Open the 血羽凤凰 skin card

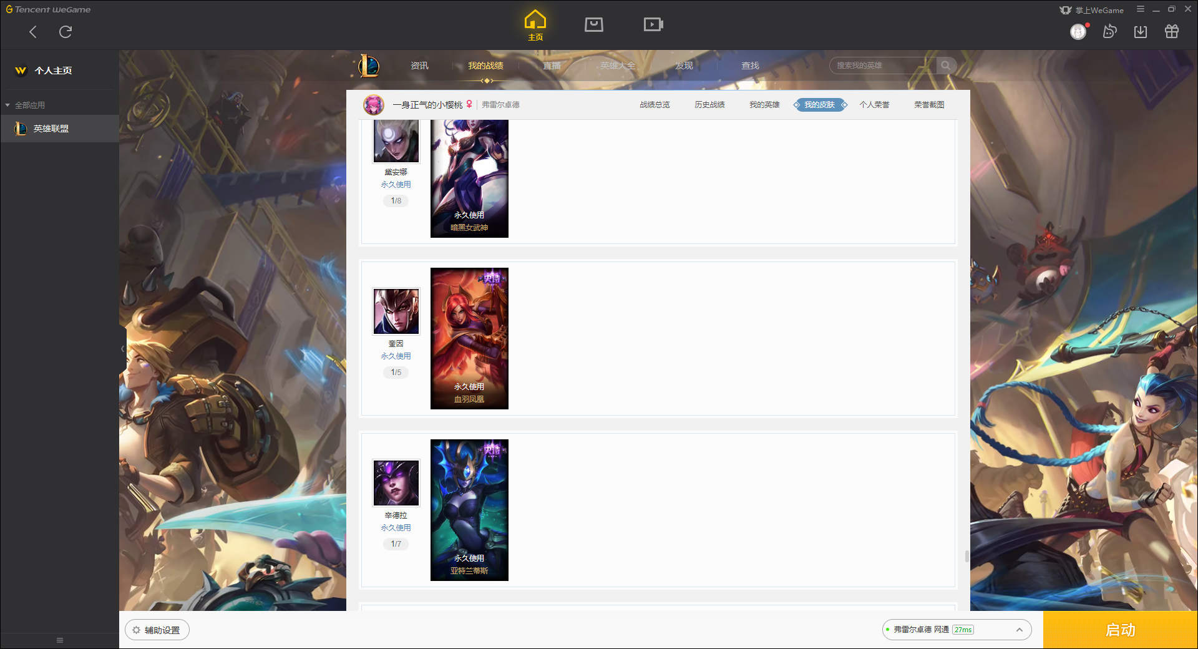[x=469, y=339]
